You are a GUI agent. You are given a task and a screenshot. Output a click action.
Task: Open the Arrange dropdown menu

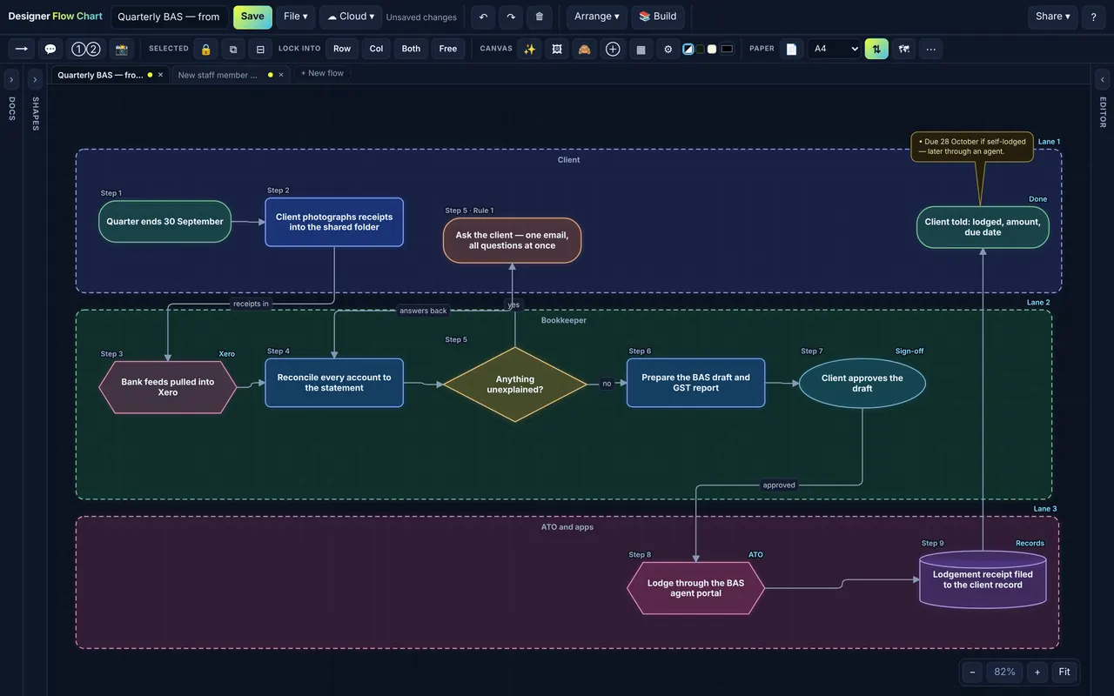pos(597,17)
